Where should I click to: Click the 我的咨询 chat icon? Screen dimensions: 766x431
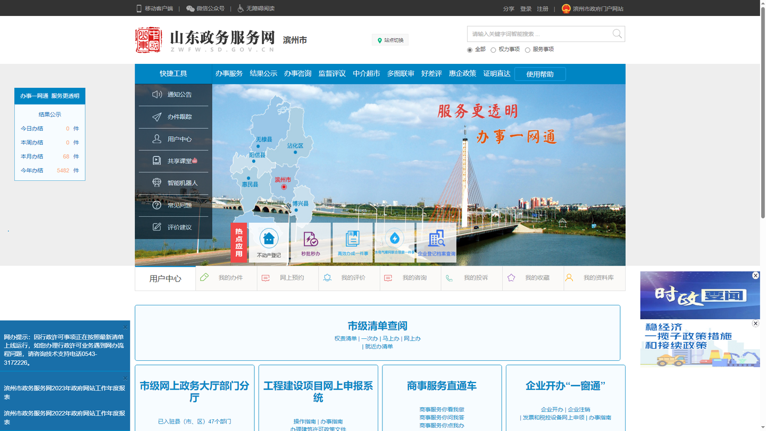(x=388, y=278)
